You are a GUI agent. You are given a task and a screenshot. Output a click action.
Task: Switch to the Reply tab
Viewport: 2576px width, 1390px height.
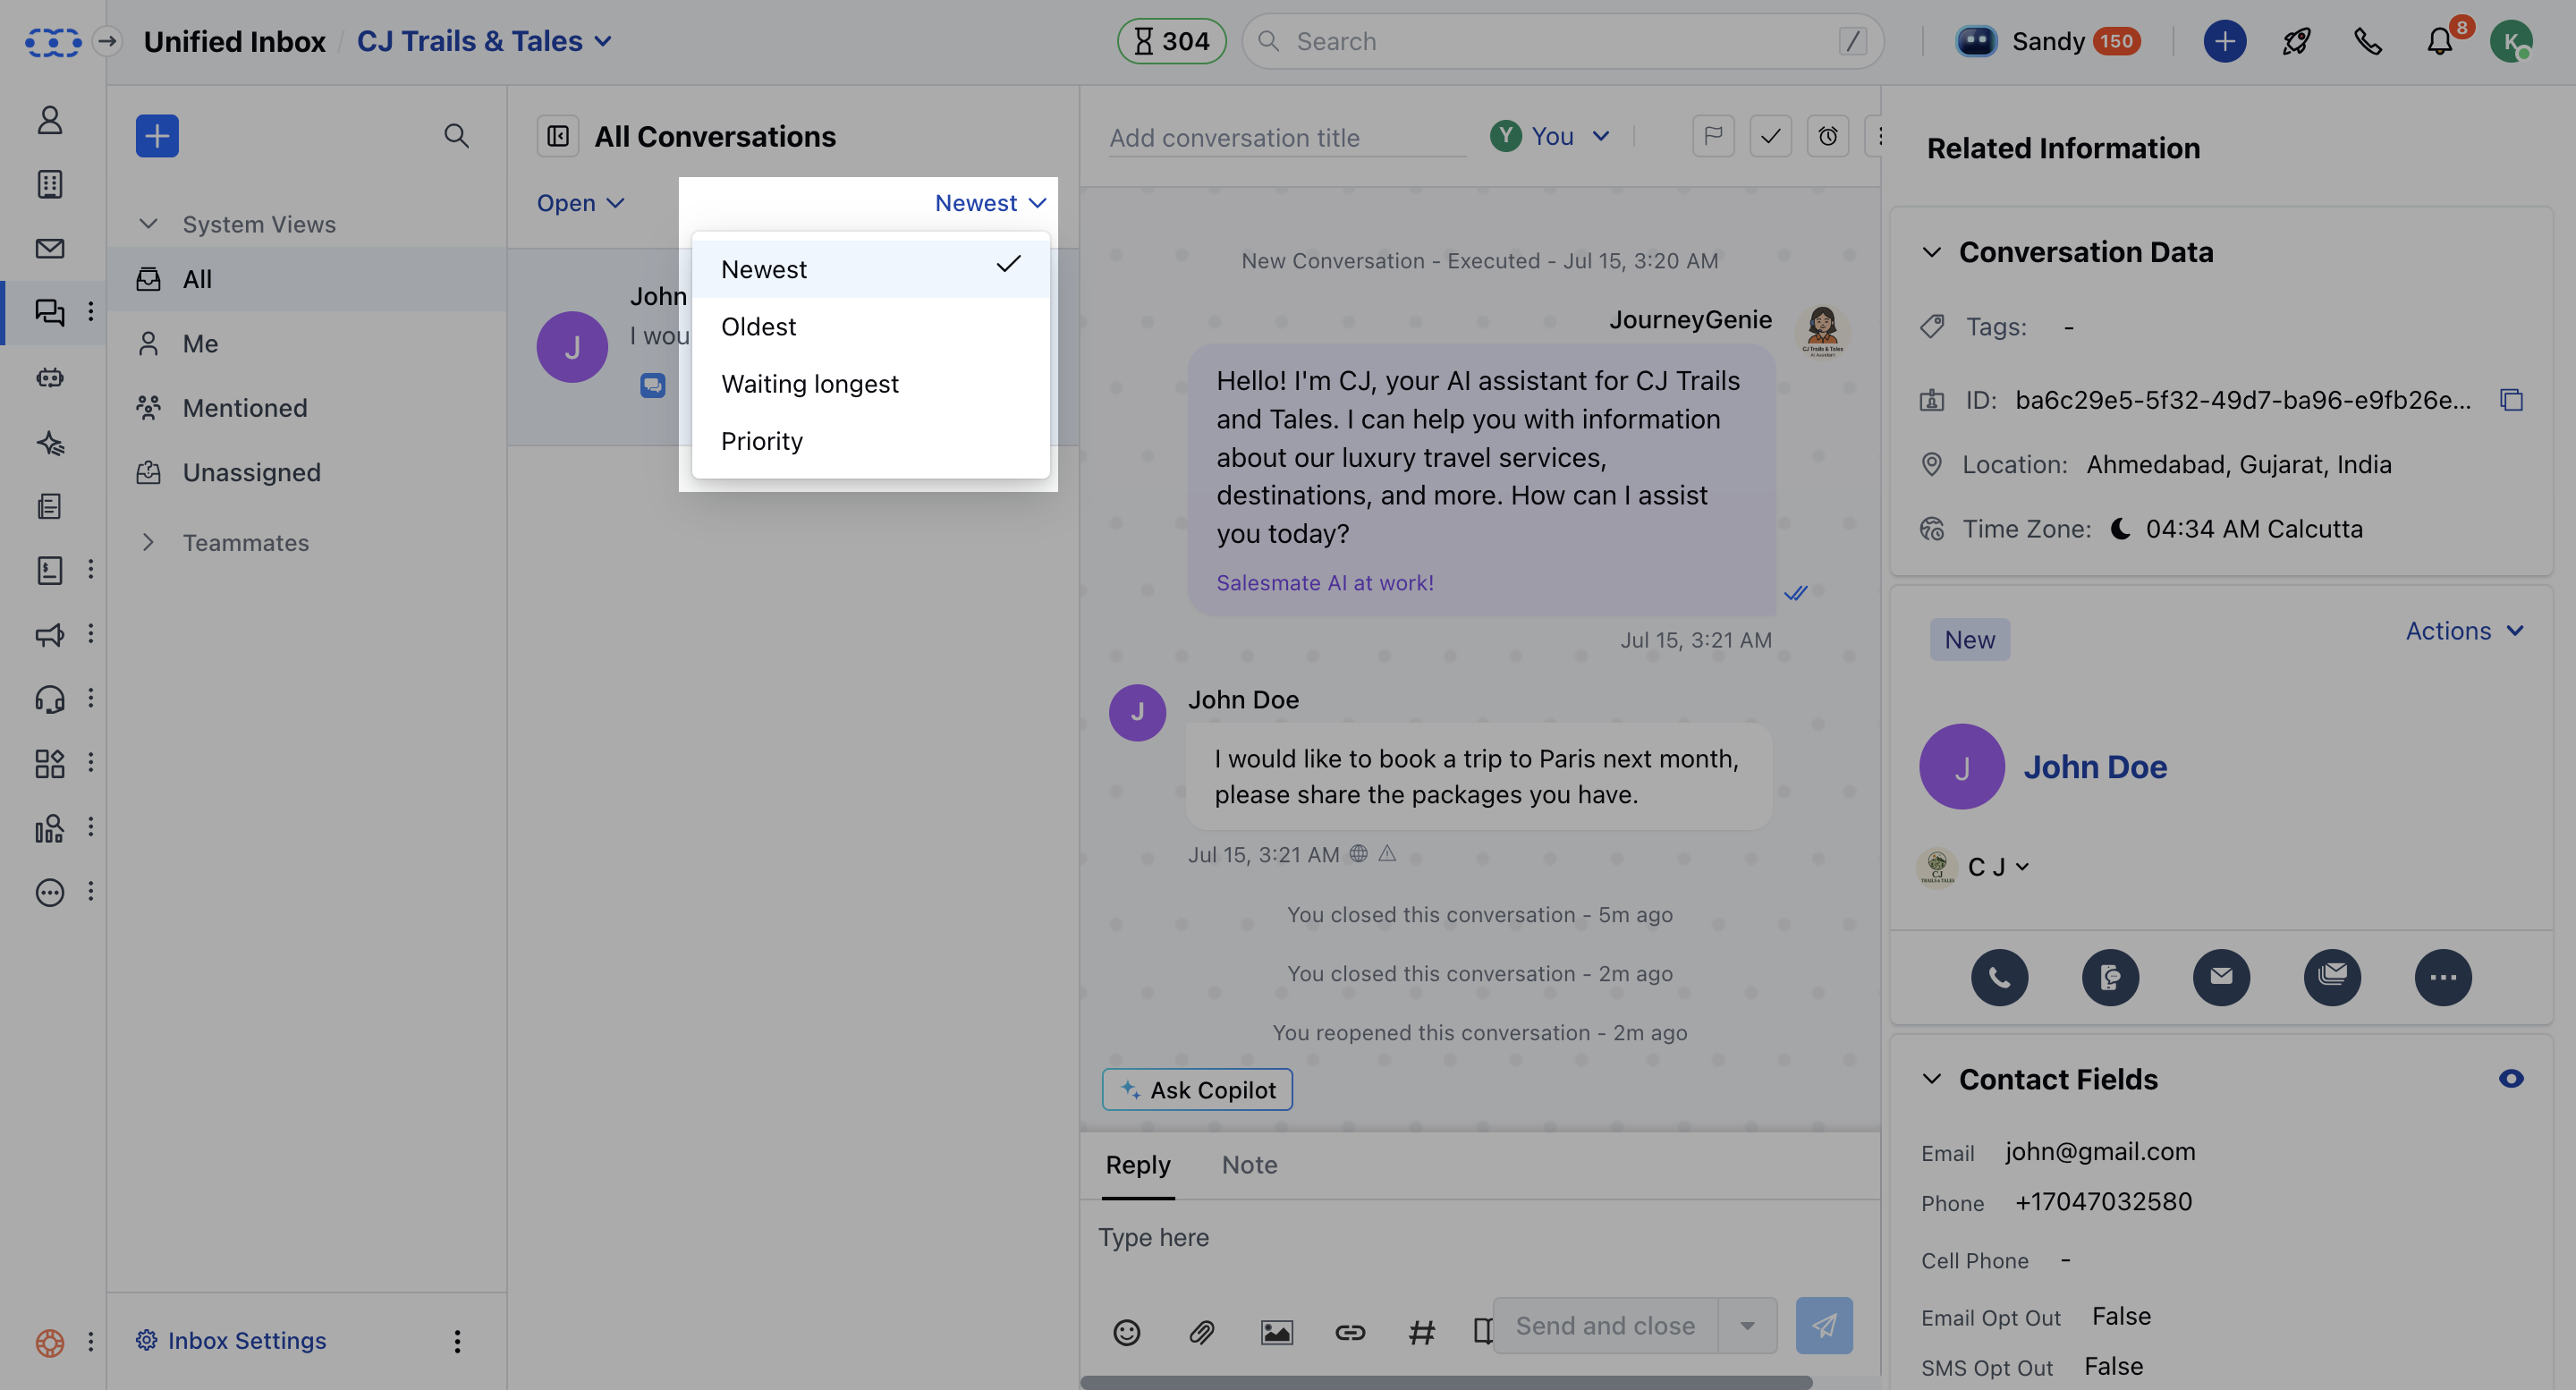click(x=1137, y=1165)
